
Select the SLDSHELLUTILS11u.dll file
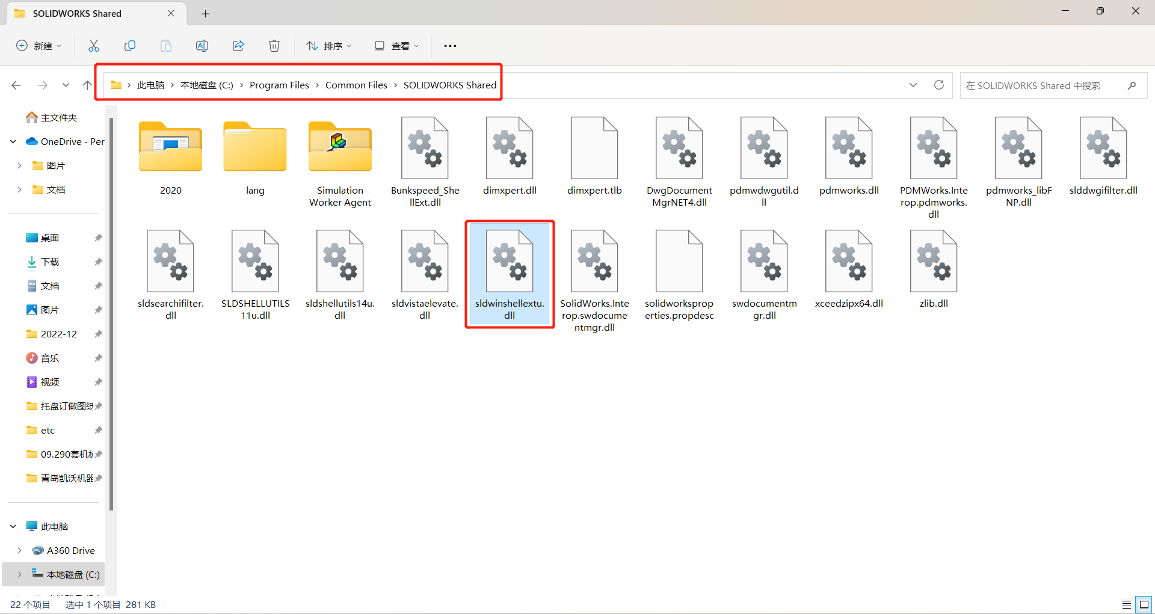click(x=255, y=275)
